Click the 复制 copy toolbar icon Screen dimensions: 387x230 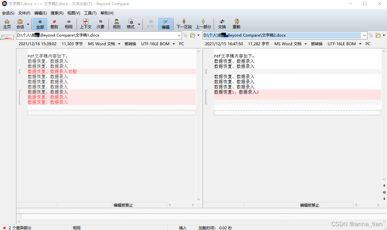click(151, 24)
